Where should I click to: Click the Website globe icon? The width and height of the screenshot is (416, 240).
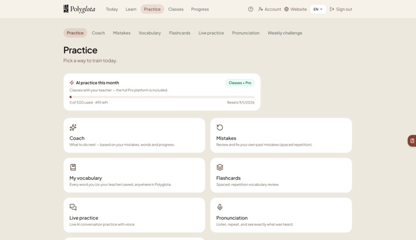click(286, 9)
